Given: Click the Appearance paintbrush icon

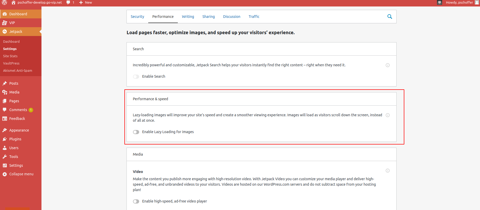Looking at the screenshot, I should pyautogui.click(x=5, y=130).
